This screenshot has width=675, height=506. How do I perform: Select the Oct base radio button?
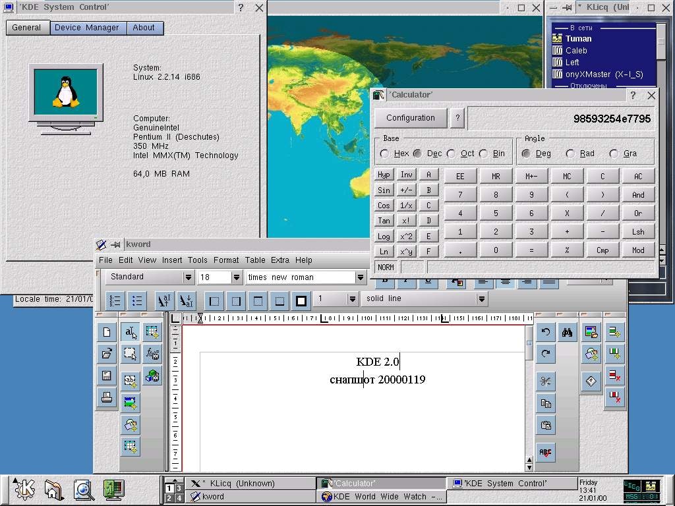point(451,154)
